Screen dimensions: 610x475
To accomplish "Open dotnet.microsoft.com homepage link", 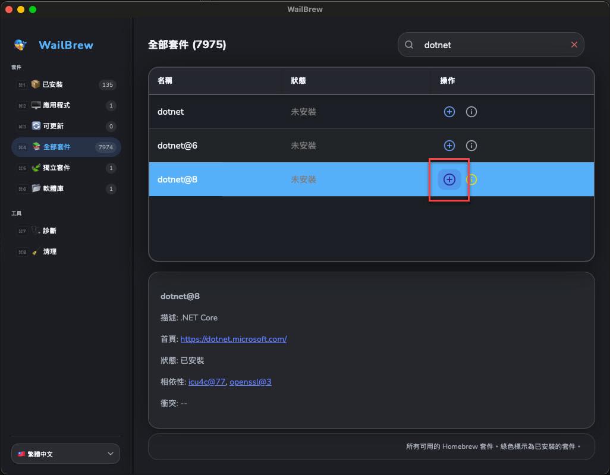I will point(233,339).
